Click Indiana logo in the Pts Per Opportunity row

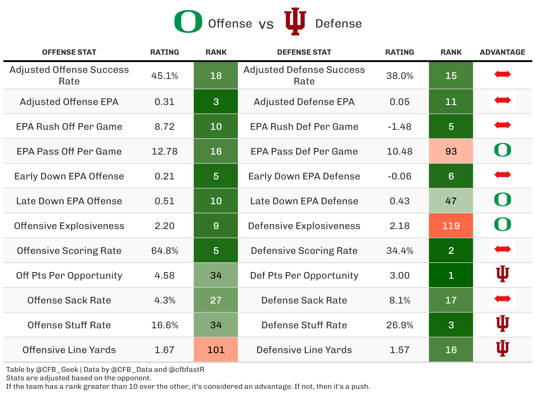(502, 274)
